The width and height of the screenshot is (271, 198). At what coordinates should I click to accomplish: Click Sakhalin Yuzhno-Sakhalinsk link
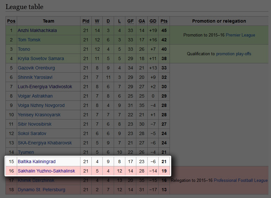[x=46, y=171]
